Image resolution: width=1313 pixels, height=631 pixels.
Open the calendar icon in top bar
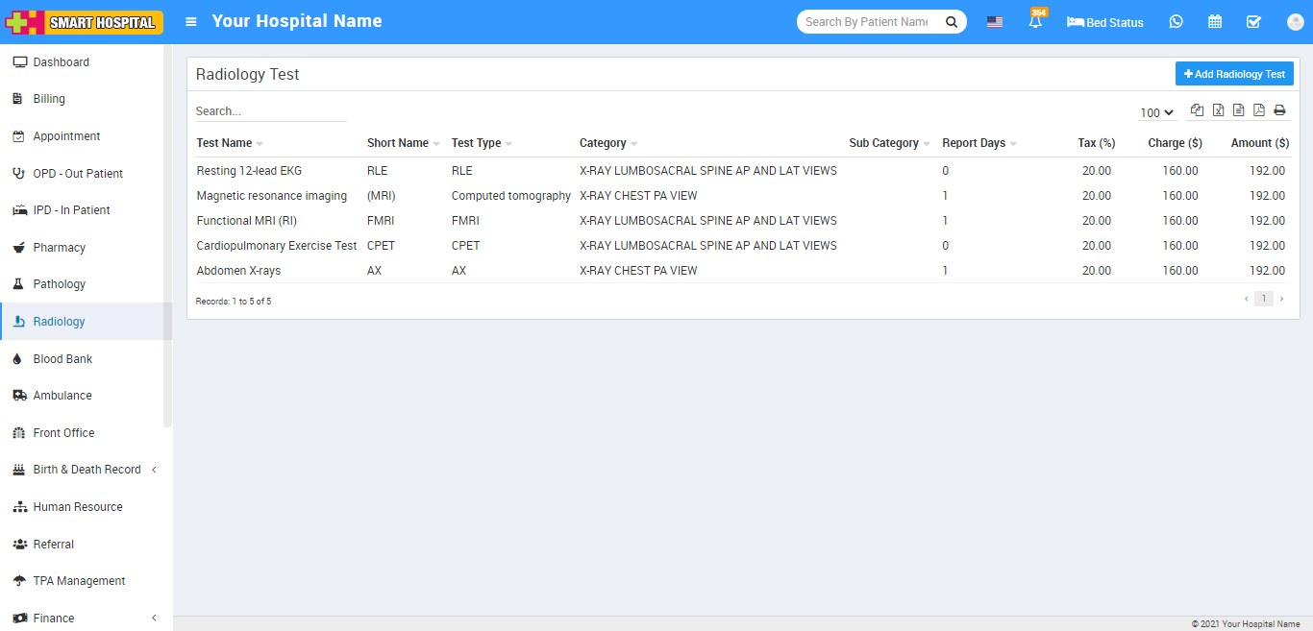[1215, 22]
